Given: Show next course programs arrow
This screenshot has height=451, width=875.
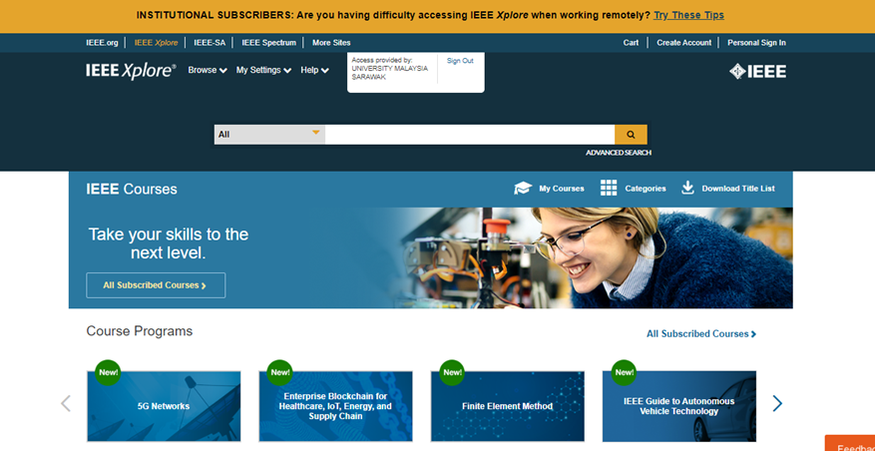Looking at the screenshot, I should click(777, 403).
